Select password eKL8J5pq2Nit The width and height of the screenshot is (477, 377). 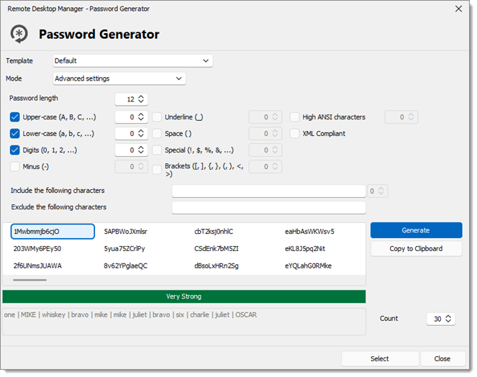coord(305,249)
